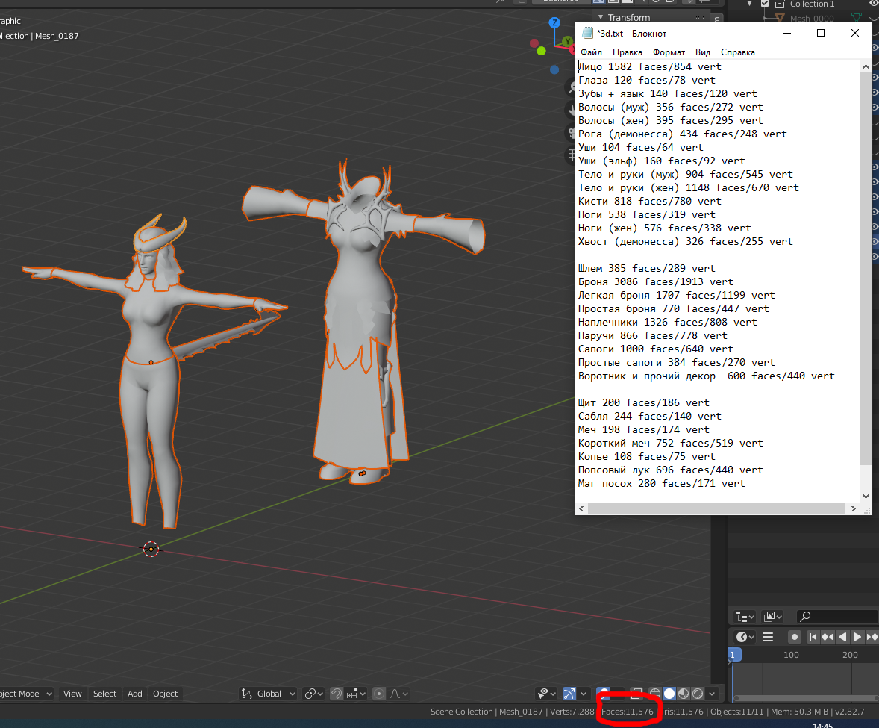
Task: Hide Collection 1 with the eye icon
Action: [x=874, y=4]
